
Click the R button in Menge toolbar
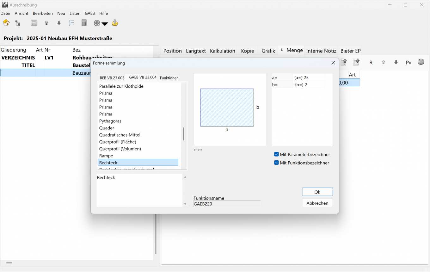click(371, 63)
